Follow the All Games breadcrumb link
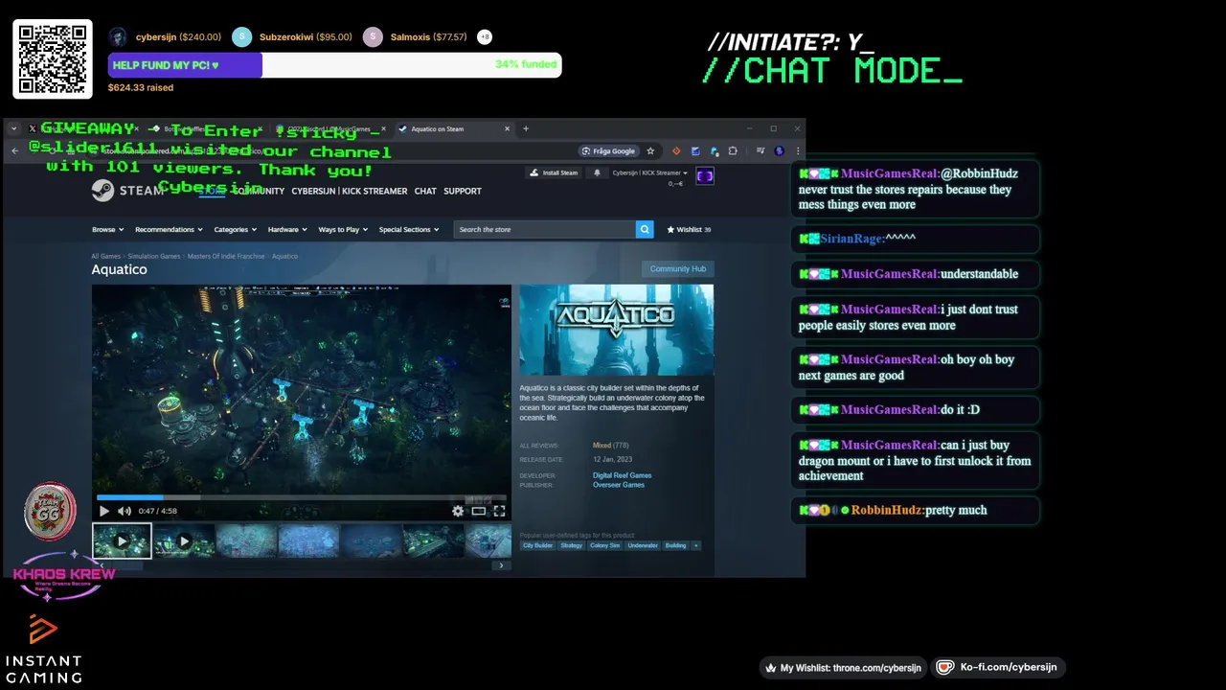Screen dimensions: 1226x690 pos(106,256)
